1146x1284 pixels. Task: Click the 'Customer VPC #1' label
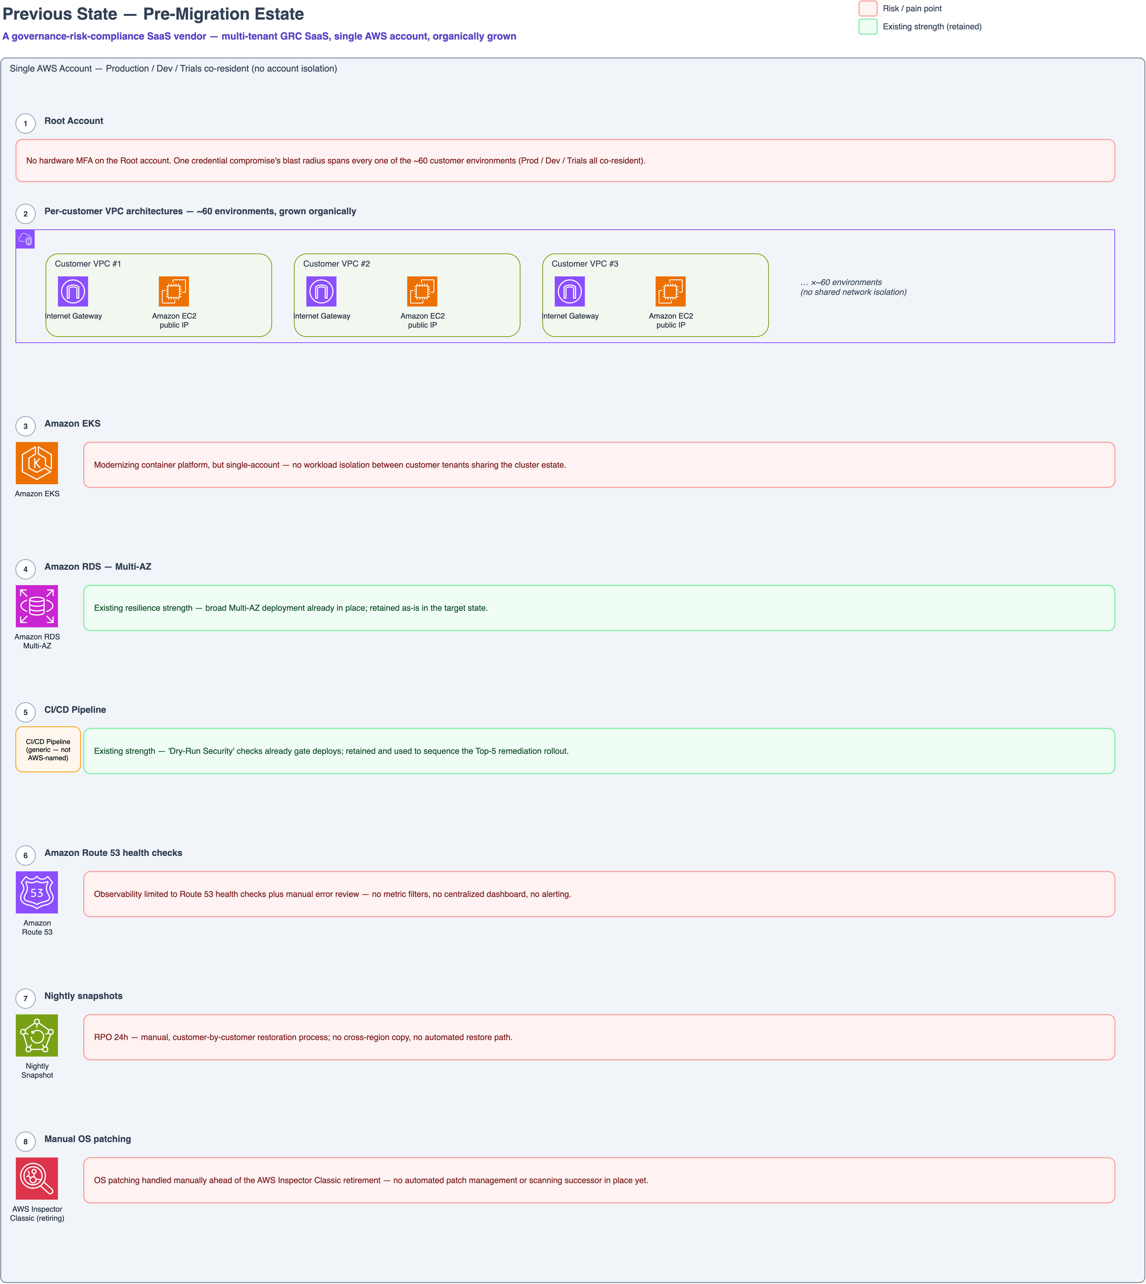pos(88,264)
